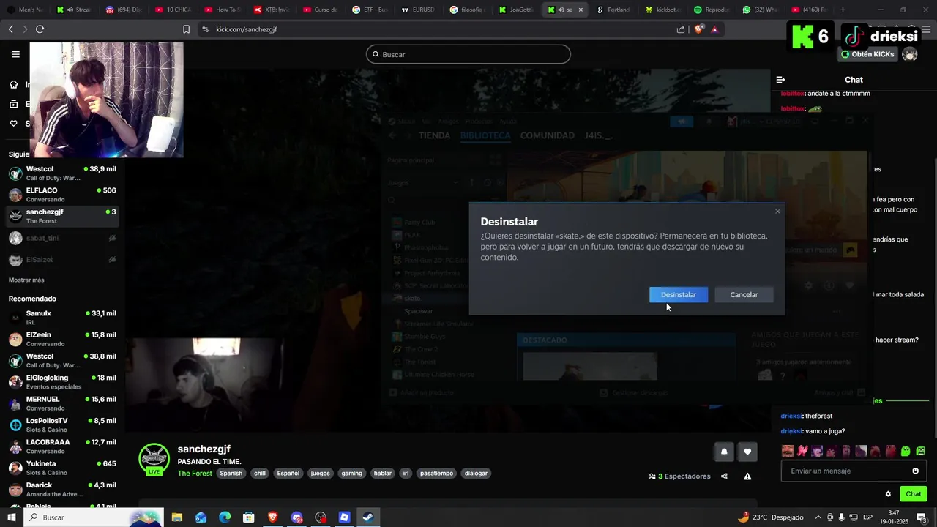The image size is (937, 527).
Task: Open Windows notification center
Action: coord(922,517)
